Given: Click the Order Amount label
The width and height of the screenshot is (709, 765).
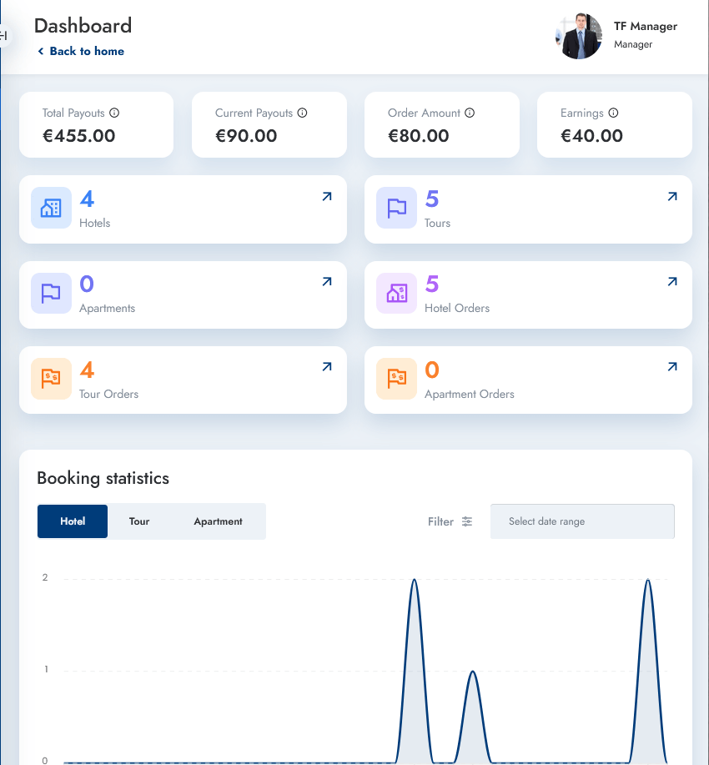Looking at the screenshot, I should click(424, 113).
